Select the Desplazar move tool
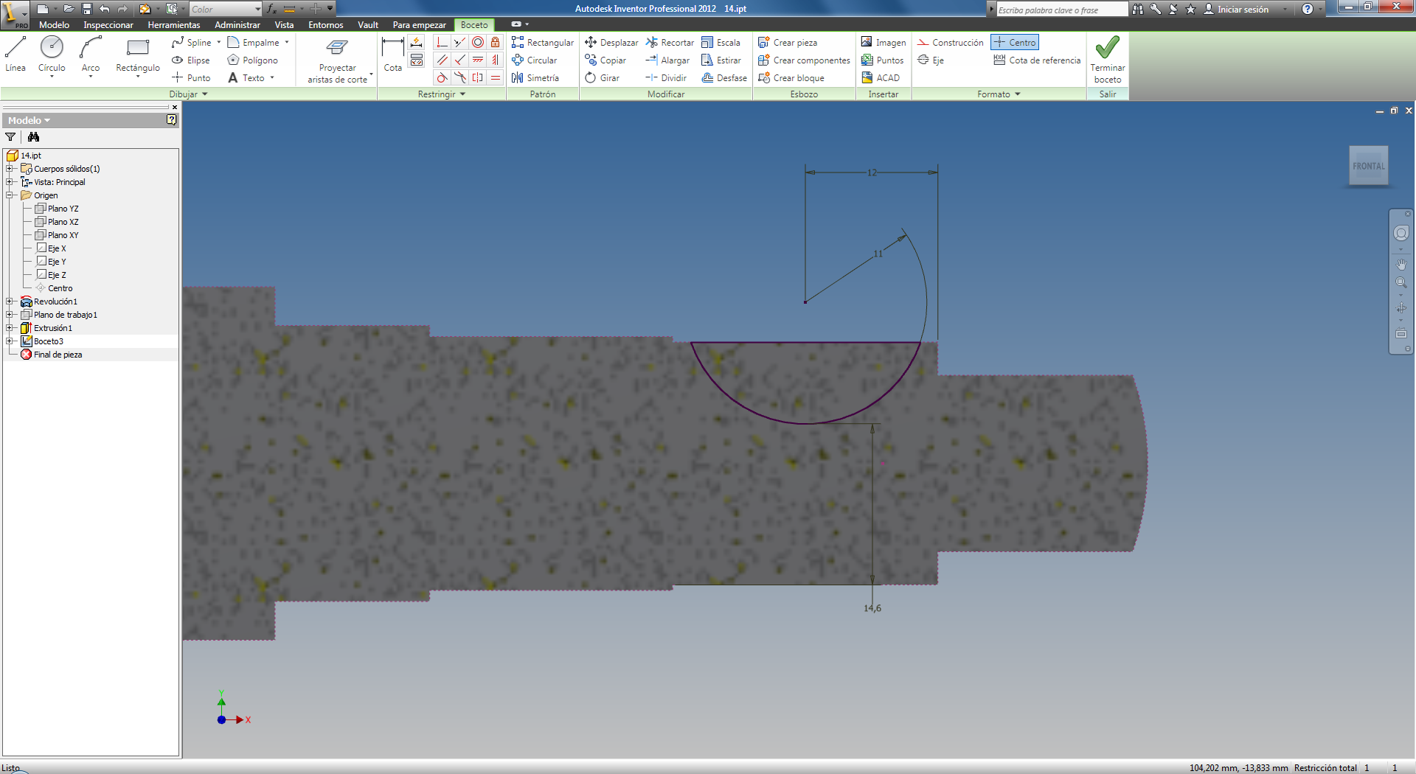Screen dimensions: 1416x774 611,43
